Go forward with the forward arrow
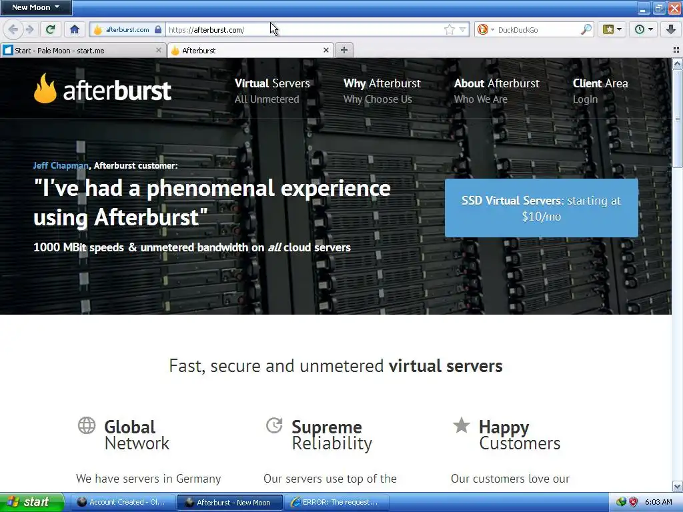The width and height of the screenshot is (683, 512). 29,29
